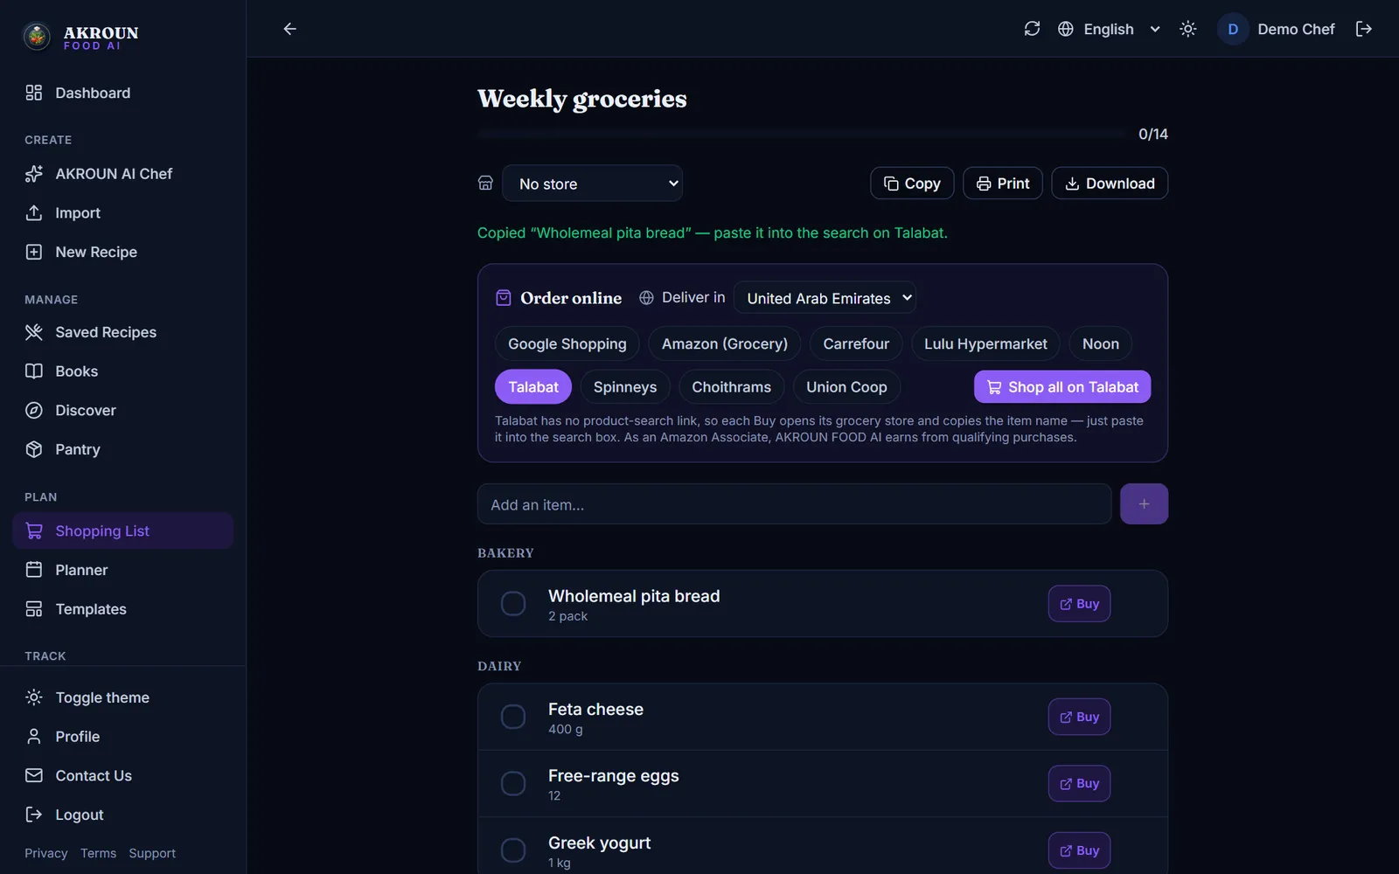Mark Free-range eggs as bought
This screenshot has height=874, width=1399.
tap(513, 784)
